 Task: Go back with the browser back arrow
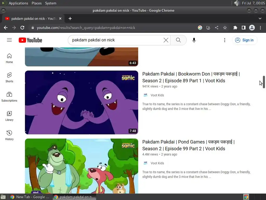pyautogui.click(x=6, y=28)
